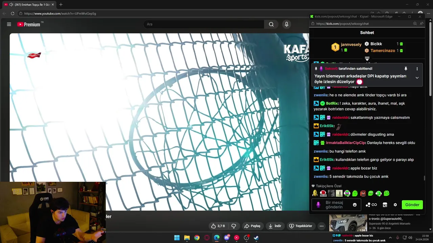Open Google Chrome from the taskbar
Screen dimensions: 433x243
[197, 238]
